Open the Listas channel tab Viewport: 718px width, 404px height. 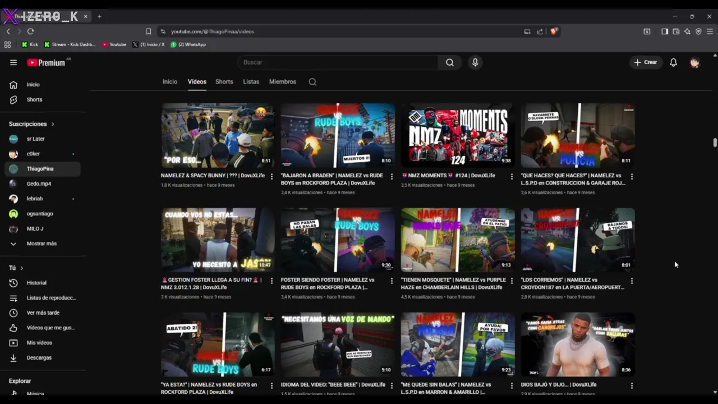tap(251, 82)
